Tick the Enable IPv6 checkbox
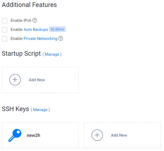164x151 pixels. (x=5, y=21)
